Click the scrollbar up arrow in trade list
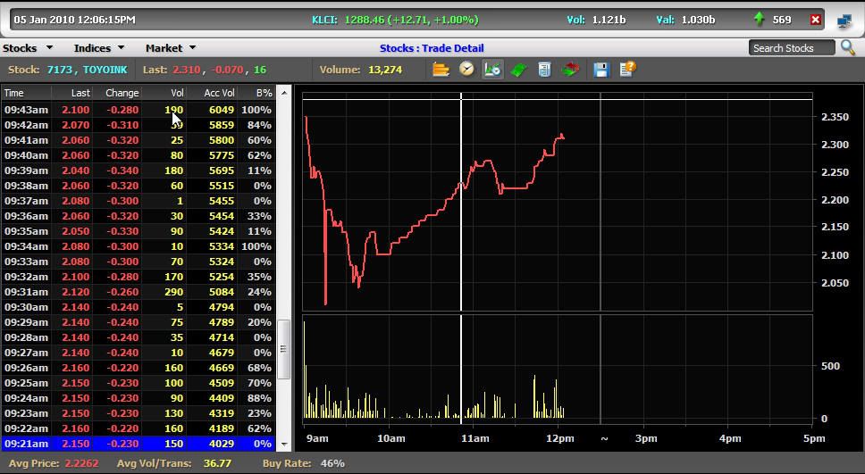Viewport: 865px width, 474px height. coord(285,92)
